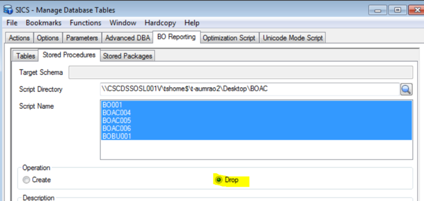Image resolution: width=424 pixels, height=201 pixels.
Task: Open the Hardcopy menu
Action: (x=160, y=23)
